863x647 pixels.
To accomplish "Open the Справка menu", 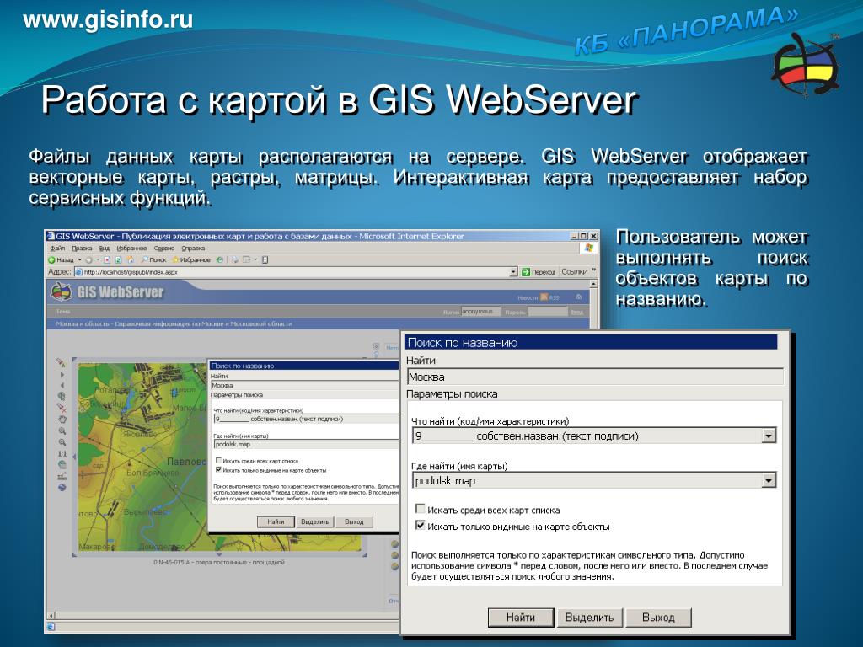I will point(193,249).
